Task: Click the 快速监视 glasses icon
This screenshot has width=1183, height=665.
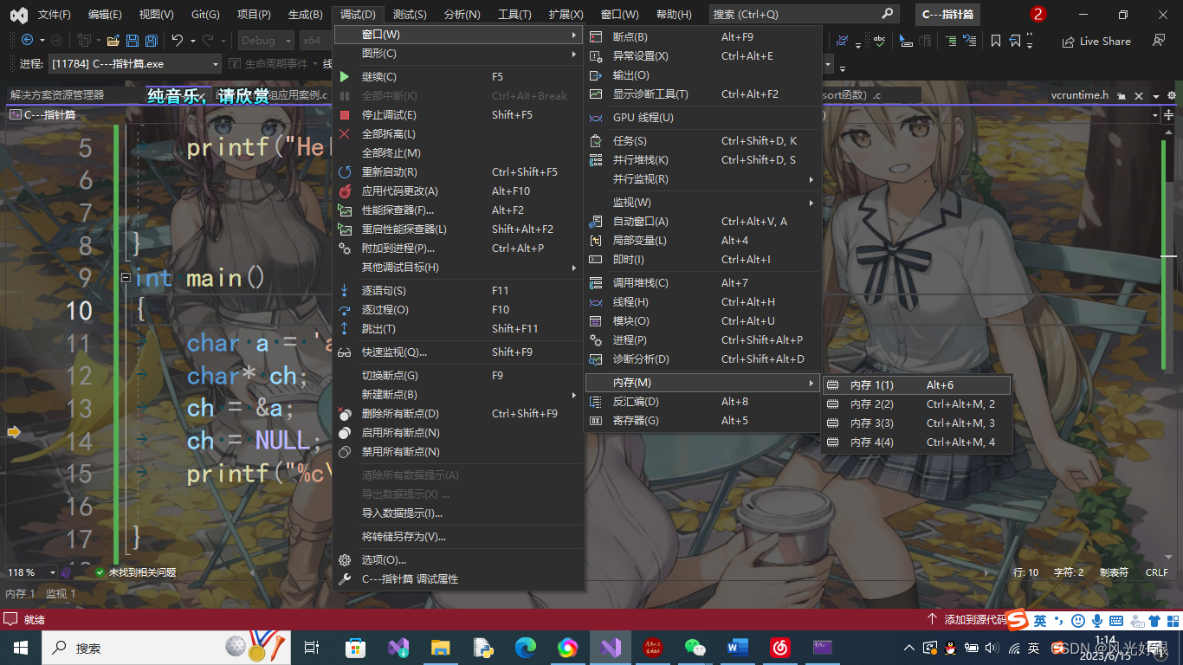Action: click(x=345, y=352)
